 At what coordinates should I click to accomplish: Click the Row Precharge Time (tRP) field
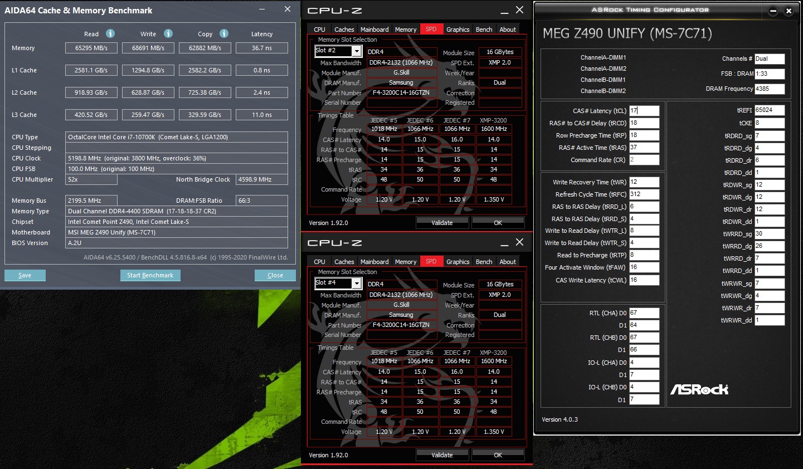tap(644, 135)
